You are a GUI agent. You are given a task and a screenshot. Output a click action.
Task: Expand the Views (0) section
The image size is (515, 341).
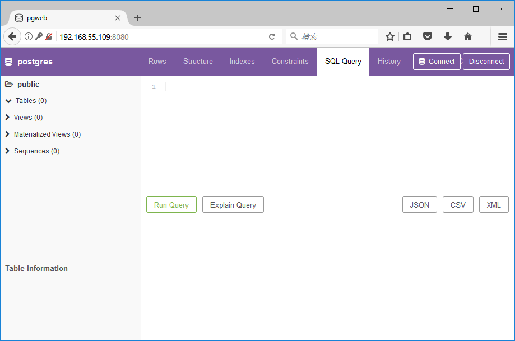click(x=7, y=118)
